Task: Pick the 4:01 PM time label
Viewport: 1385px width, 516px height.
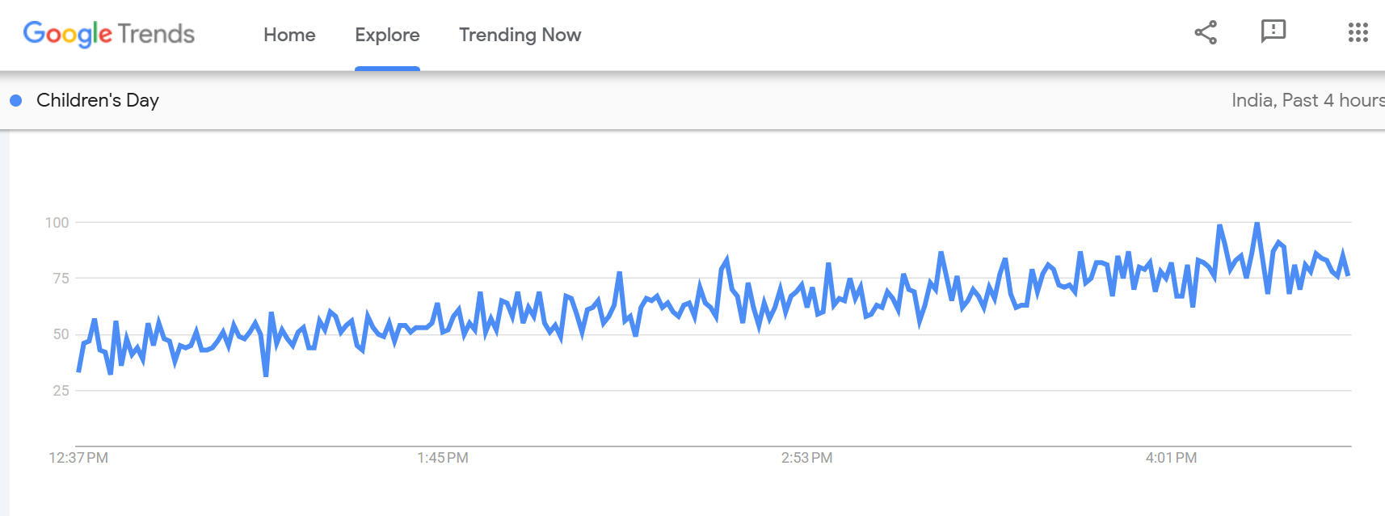Action: 1171,458
